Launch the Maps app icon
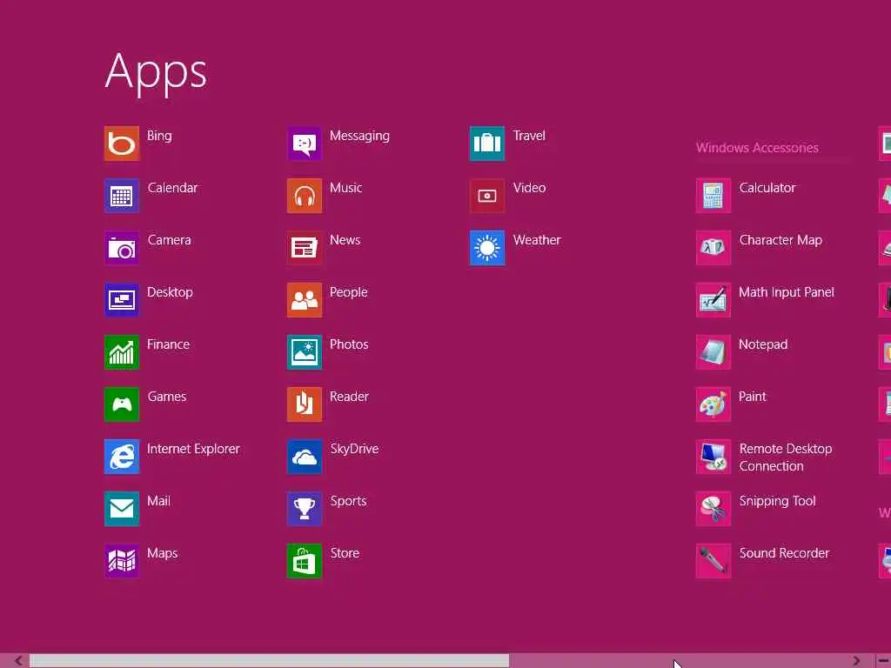Image resolution: width=891 pixels, height=668 pixels. [x=122, y=561]
